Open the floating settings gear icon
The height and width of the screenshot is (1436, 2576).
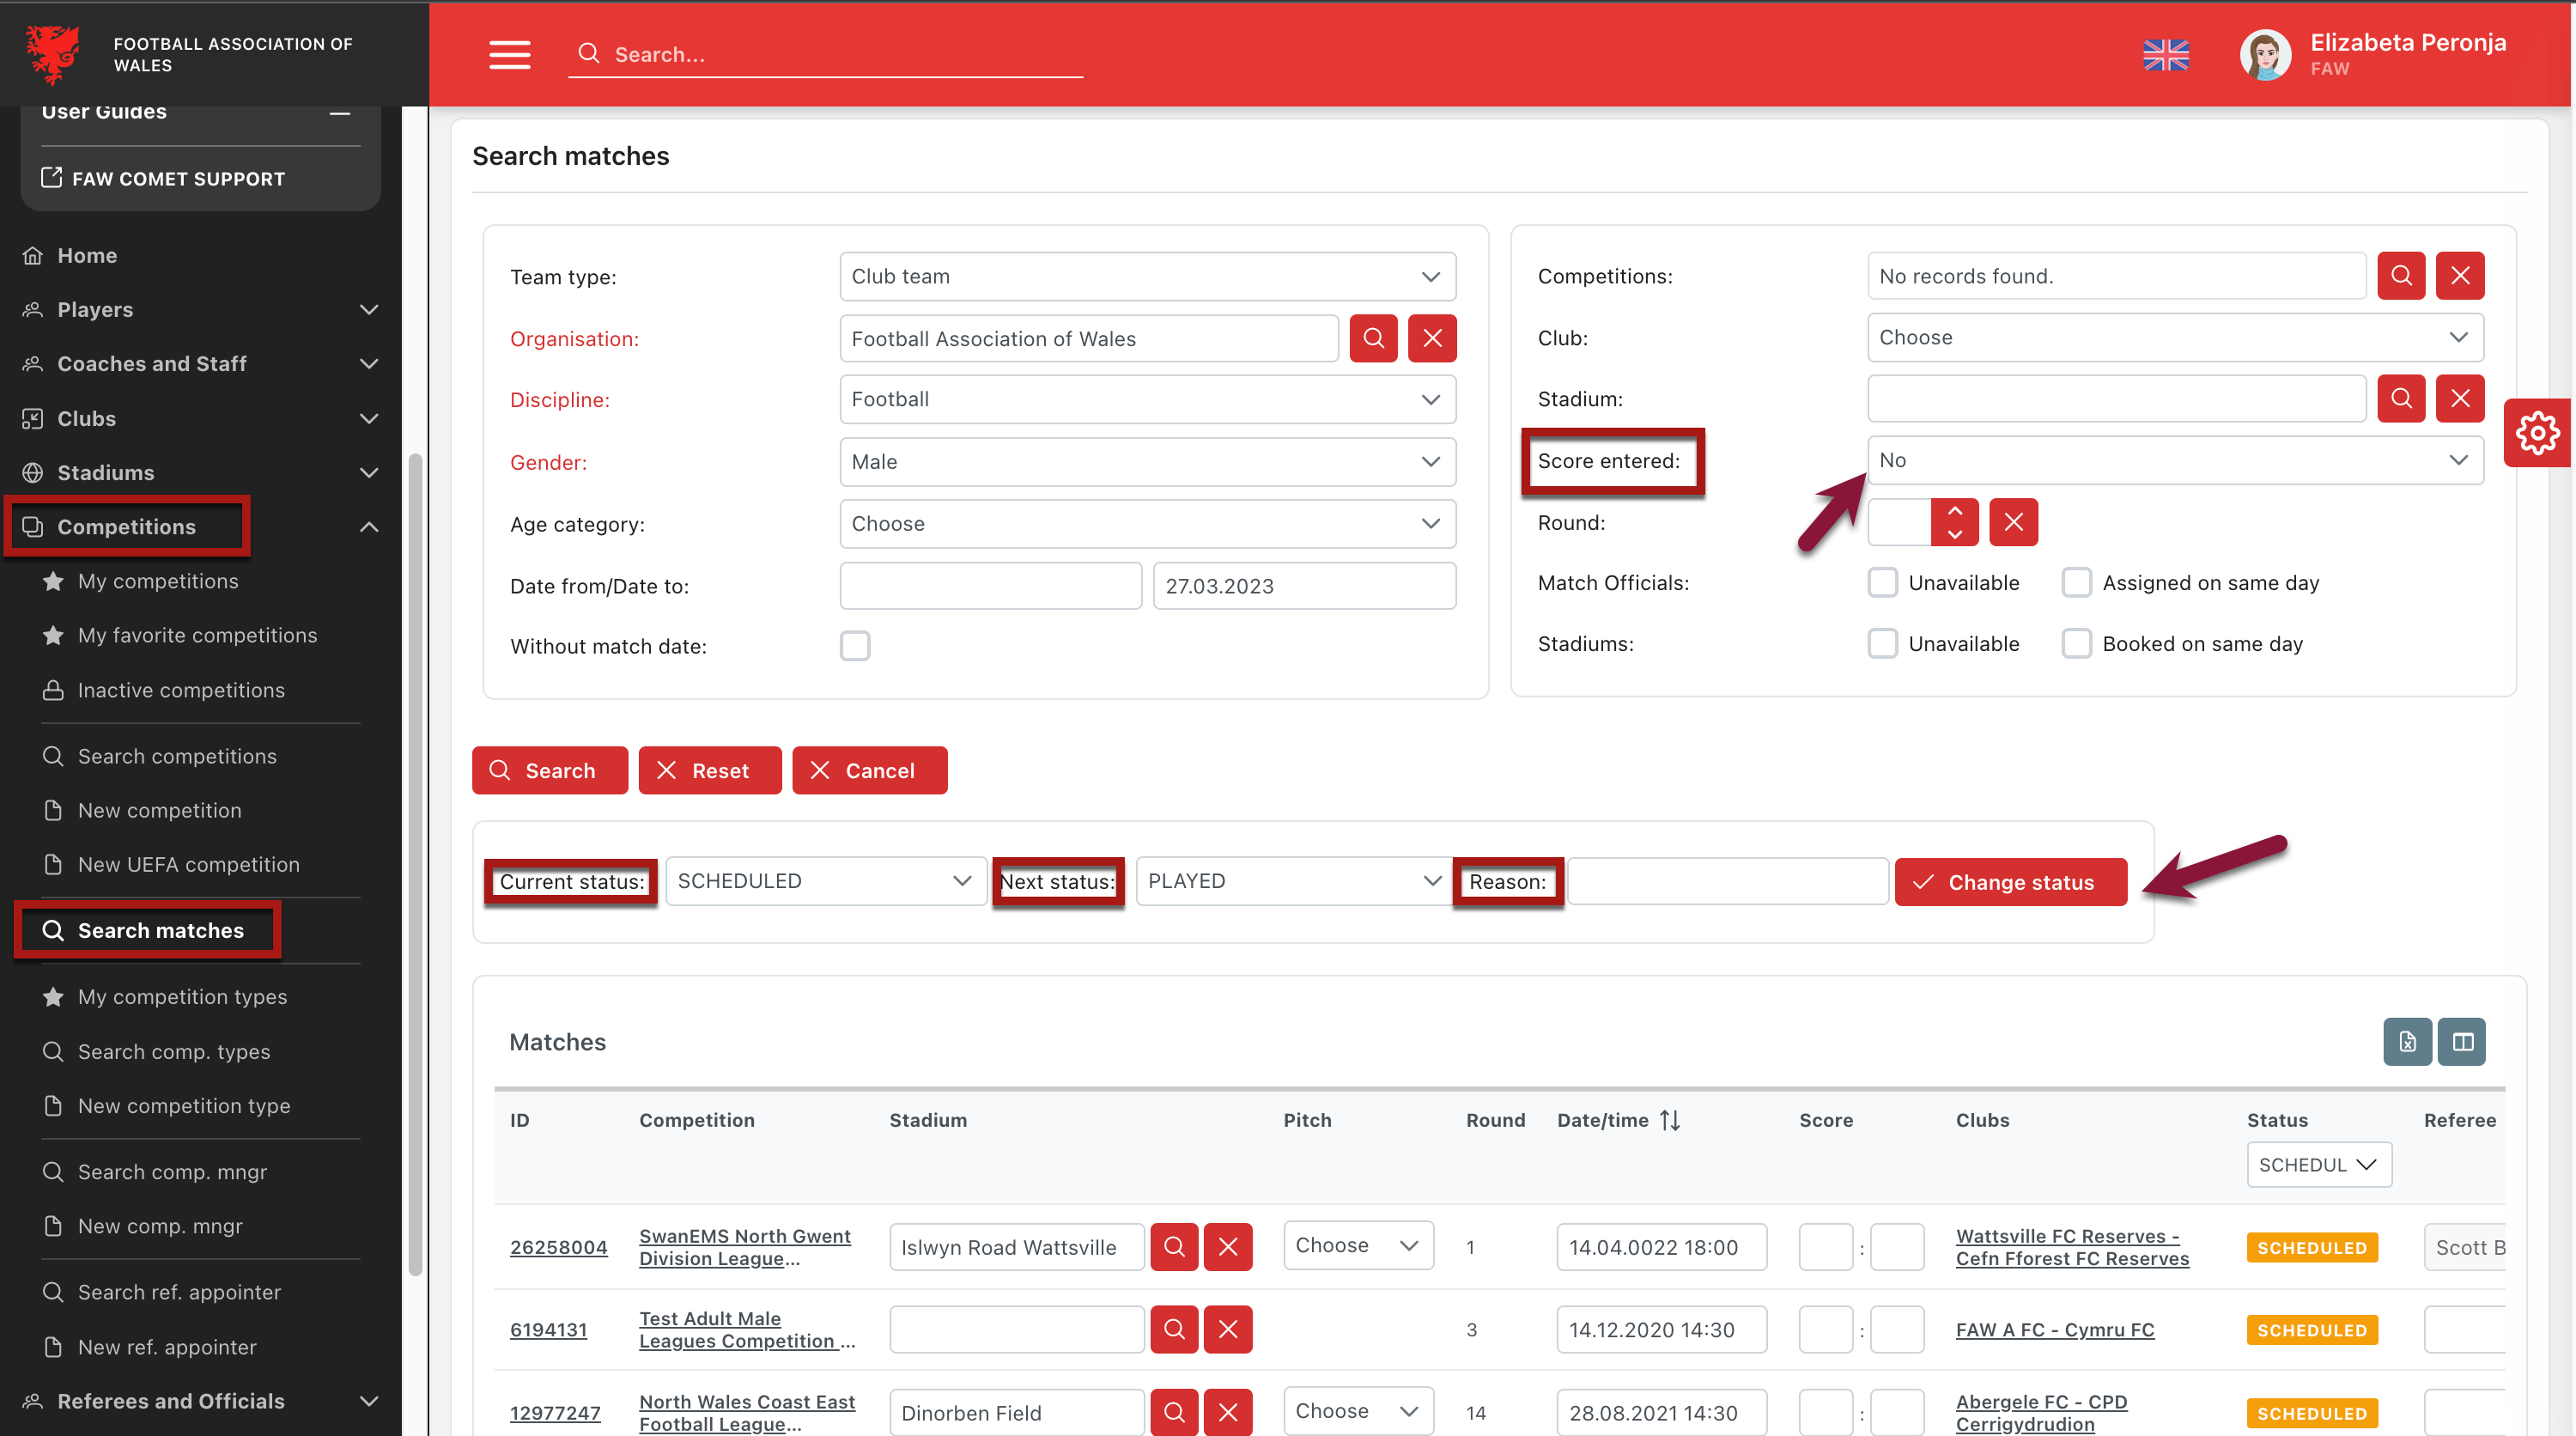tap(2538, 433)
